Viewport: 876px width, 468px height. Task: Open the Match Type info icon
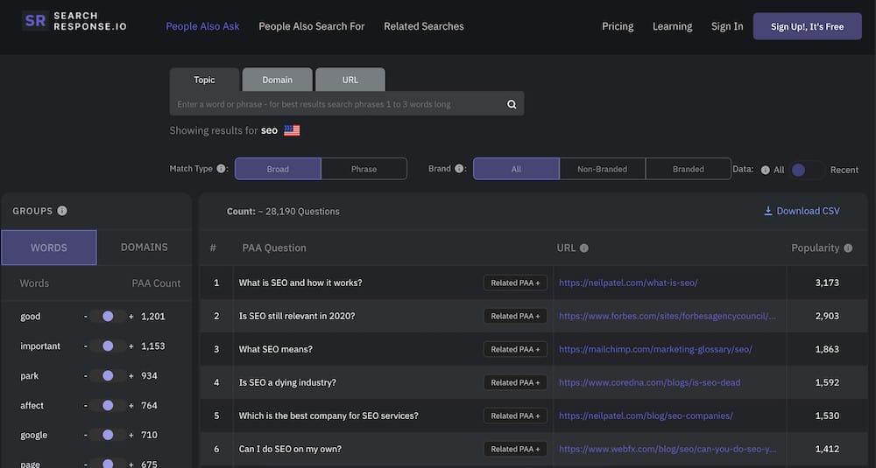tap(222, 169)
